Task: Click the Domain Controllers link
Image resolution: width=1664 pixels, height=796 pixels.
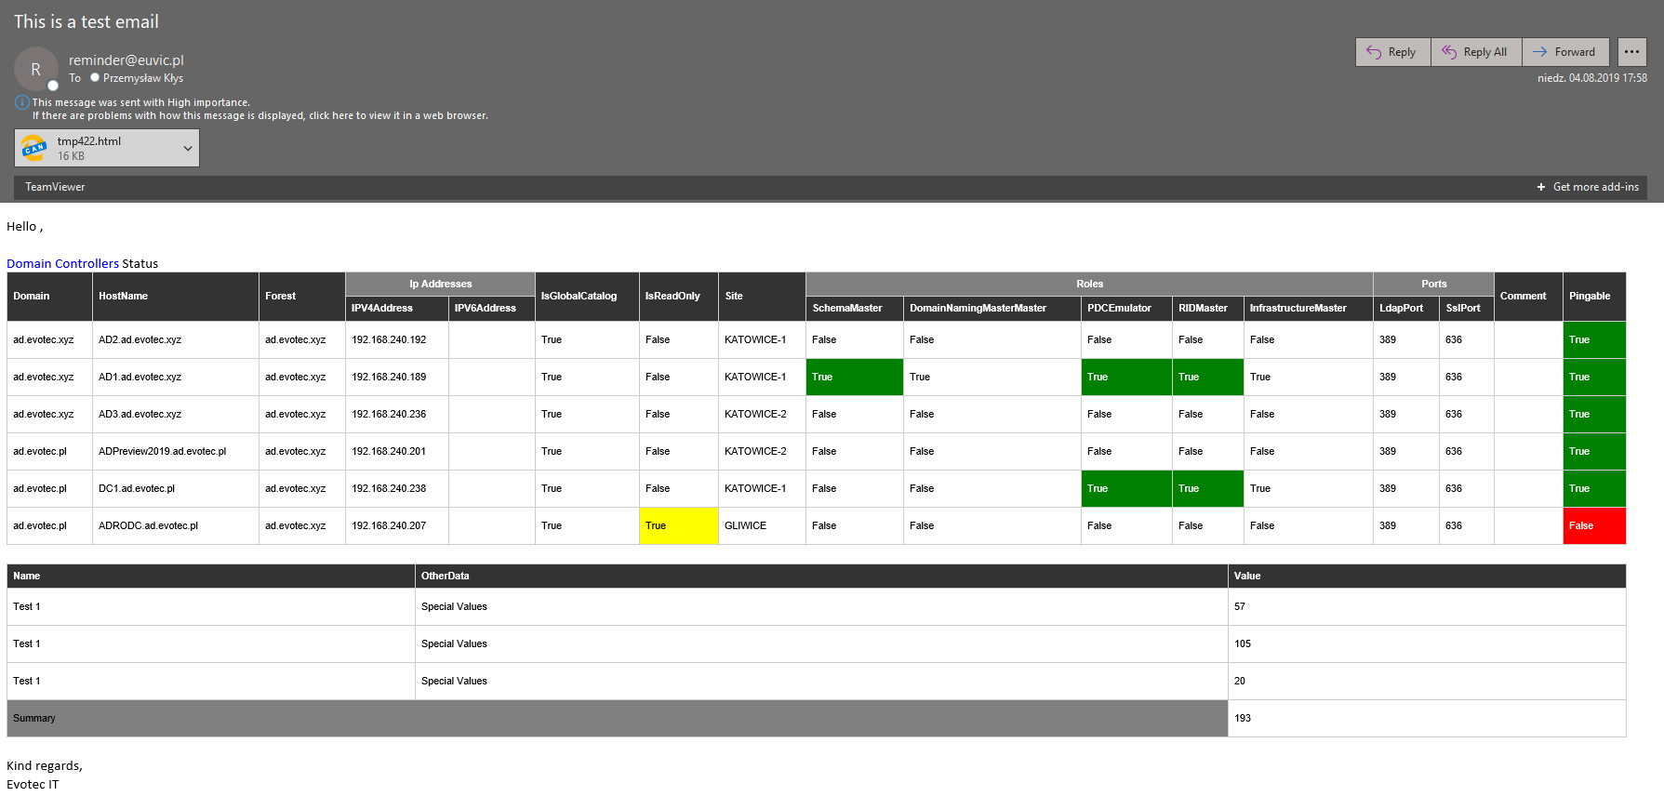Action: point(62,264)
